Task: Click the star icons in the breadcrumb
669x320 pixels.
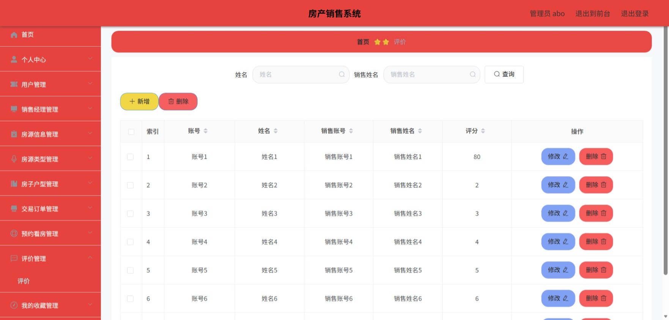Action: (381, 42)
